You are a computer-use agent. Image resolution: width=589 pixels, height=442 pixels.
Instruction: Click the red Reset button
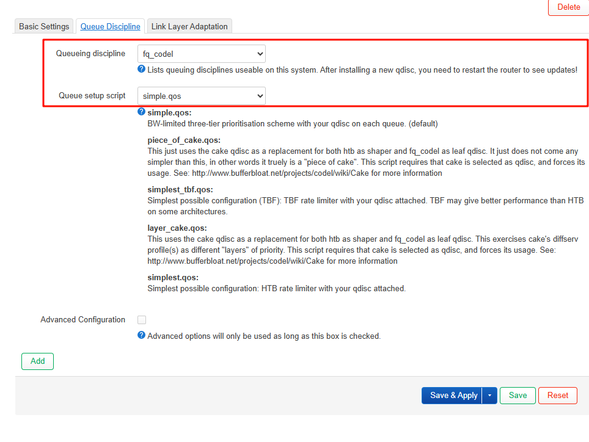pos(557,396)
